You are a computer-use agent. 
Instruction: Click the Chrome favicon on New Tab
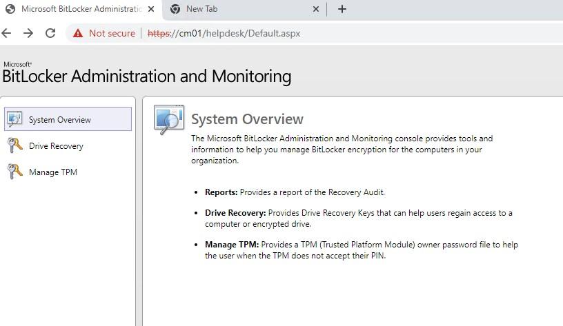[175, 9]
